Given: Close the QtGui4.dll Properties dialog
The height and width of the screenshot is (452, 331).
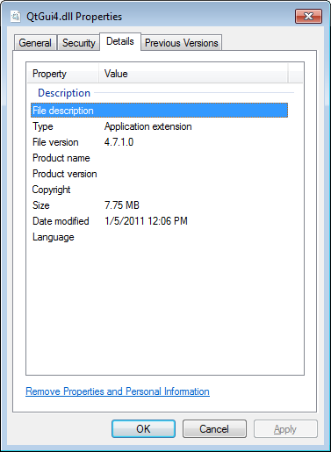Looking at the screenshot, I should pyautogui.click(x=308, y=16).
